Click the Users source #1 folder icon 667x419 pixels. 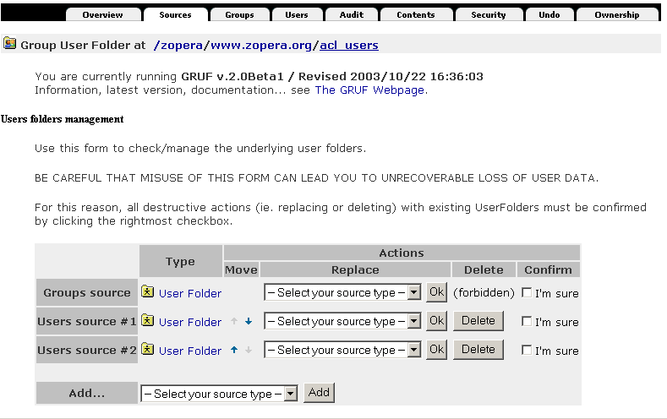coord(148,321)
